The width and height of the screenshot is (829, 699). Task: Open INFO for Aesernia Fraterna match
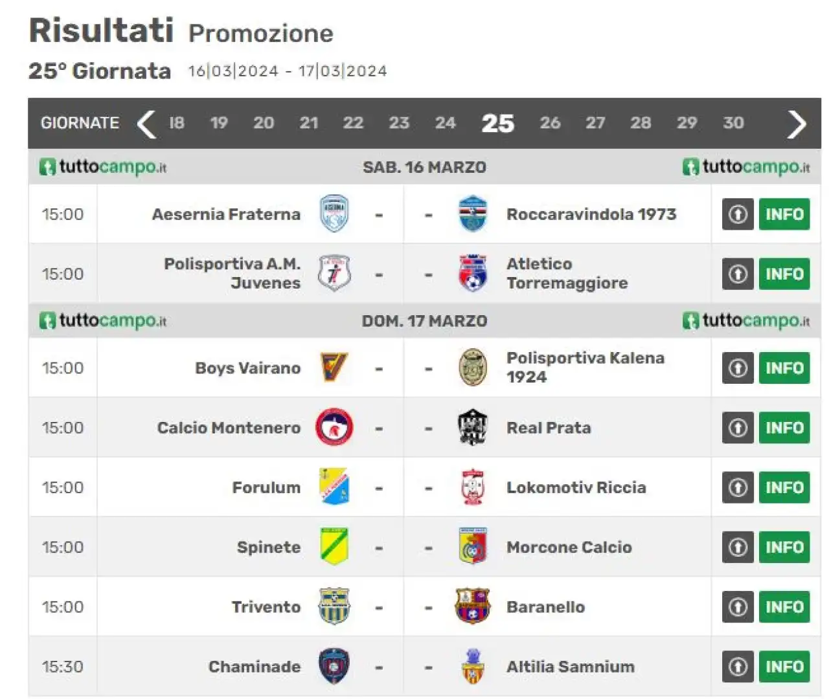click(784, 214)
